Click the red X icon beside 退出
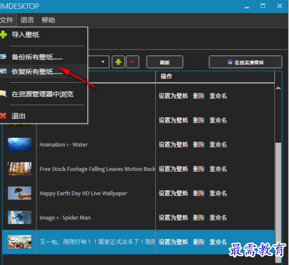289x265 pixels. [x=3, y=116]
